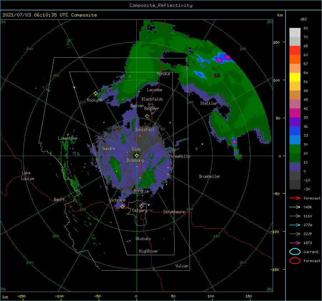Viewport: 322px width, 301px height.
Task: Click the Lacombe label
Action: [x=155, y=90]
